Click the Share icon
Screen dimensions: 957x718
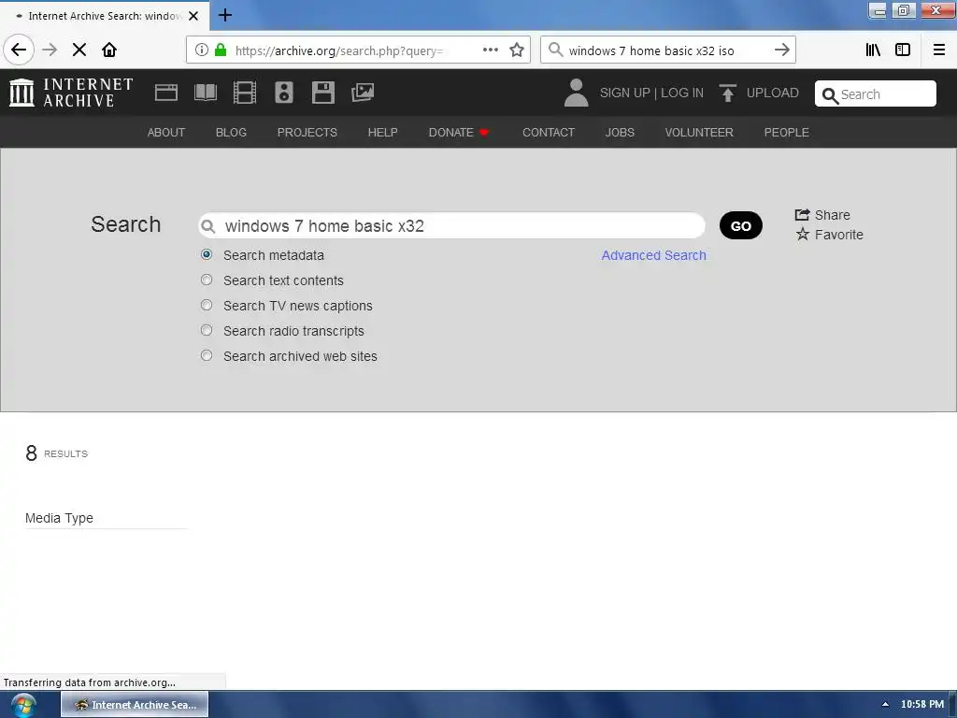802,214
